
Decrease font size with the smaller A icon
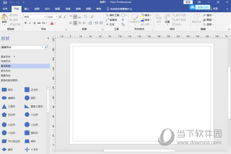click(65, 17)
